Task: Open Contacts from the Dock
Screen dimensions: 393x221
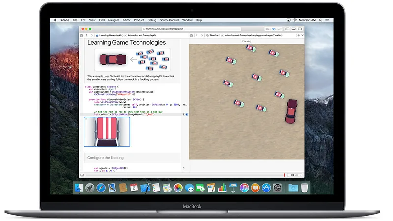Action: click(x=123, y=188)
